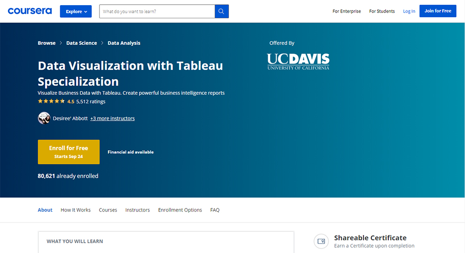Viewport: 465px width, 253px height.
Task: Click Desiree' Abbott instructor name
Action: [70, 118]
